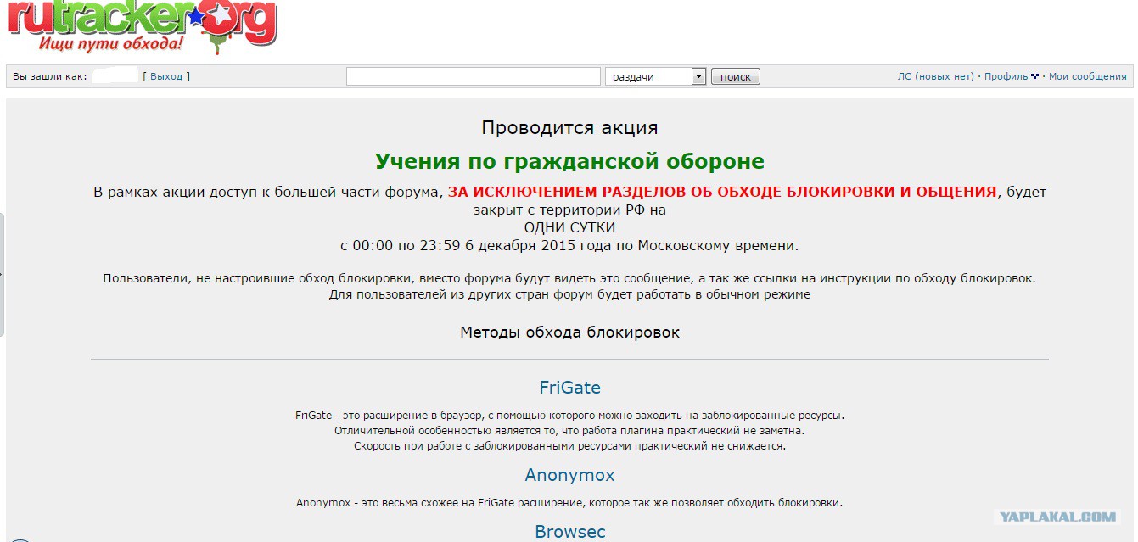Click the Учения по гражданской обороне heading
The image size is (1138, 542).
pyautogui.click(x=570, y=161)
